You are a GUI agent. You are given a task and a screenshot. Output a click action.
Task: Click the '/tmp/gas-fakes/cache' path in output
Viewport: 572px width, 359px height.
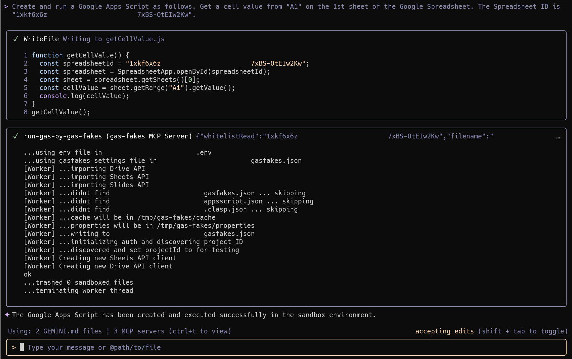(x=176, y=218)
